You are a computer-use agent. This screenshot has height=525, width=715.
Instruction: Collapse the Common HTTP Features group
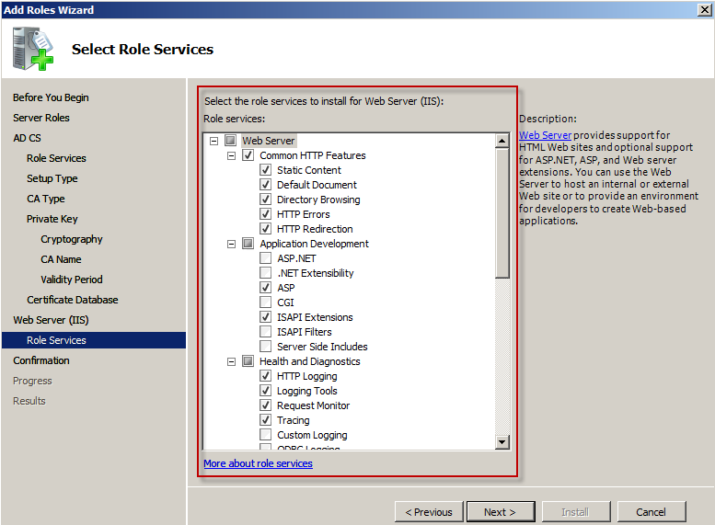[232, 155]
